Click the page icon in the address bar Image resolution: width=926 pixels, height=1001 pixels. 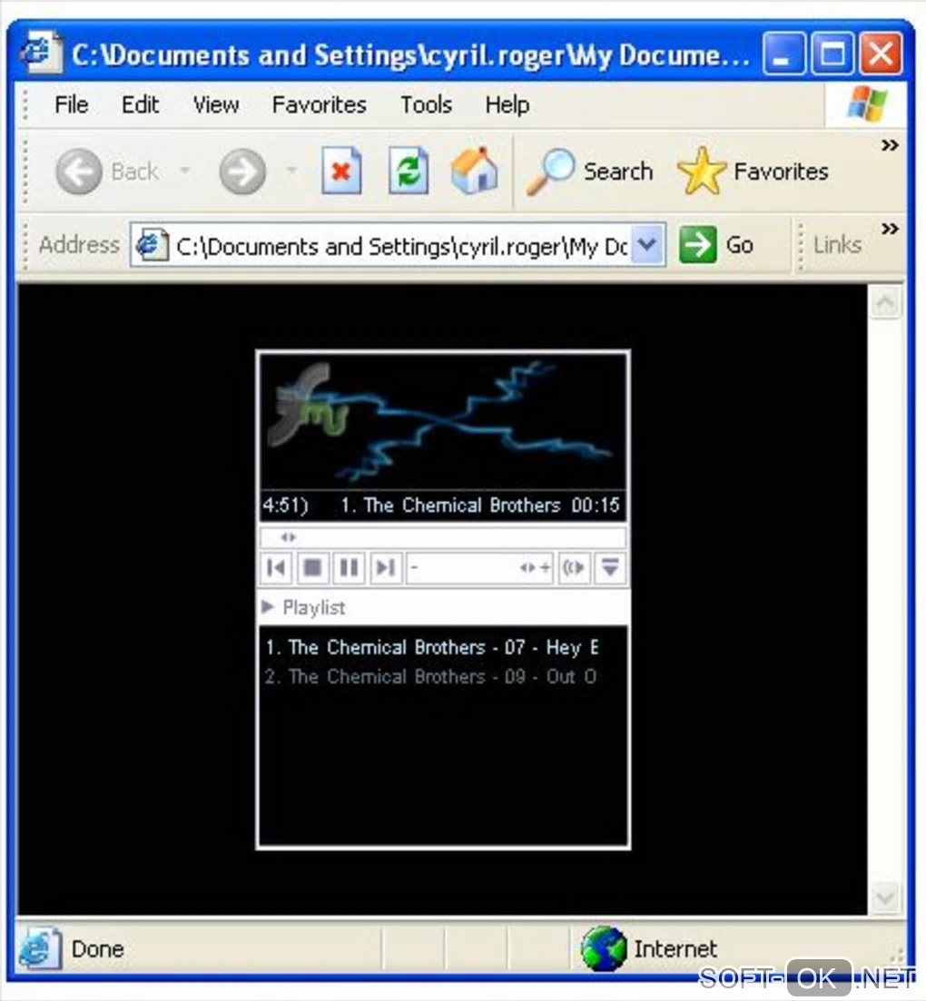coord(152,245)
